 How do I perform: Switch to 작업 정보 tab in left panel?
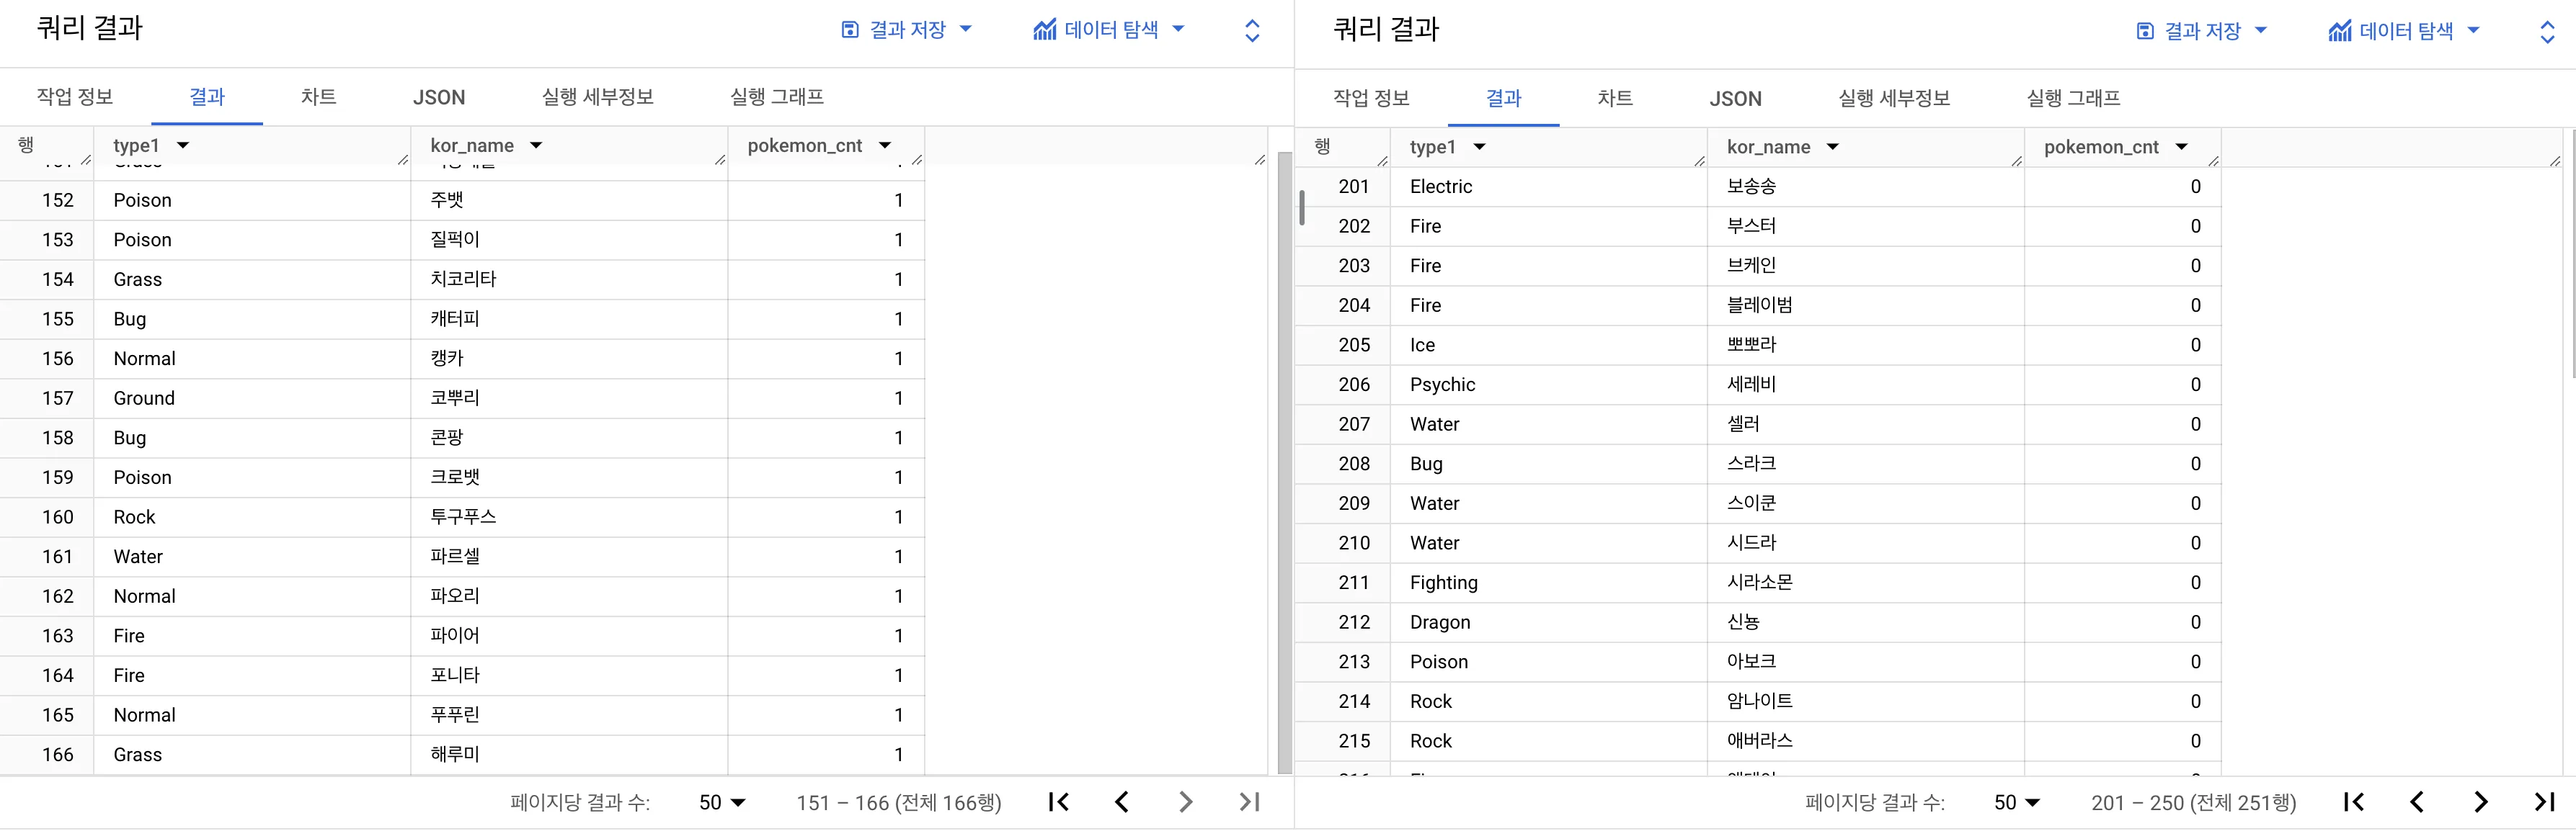pos(75,97)
